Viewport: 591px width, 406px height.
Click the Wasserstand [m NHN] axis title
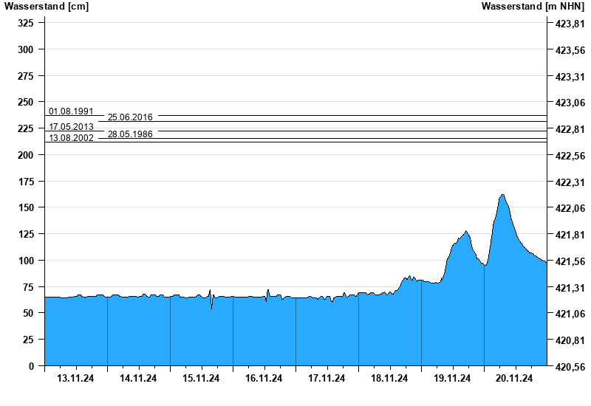[x=533, y=6]
